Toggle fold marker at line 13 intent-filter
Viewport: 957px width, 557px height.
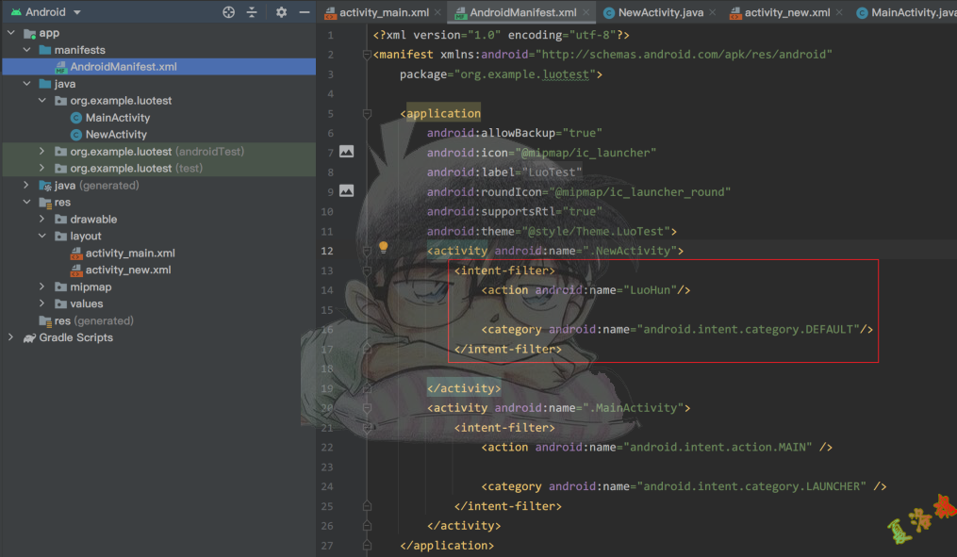pos(367,270)
